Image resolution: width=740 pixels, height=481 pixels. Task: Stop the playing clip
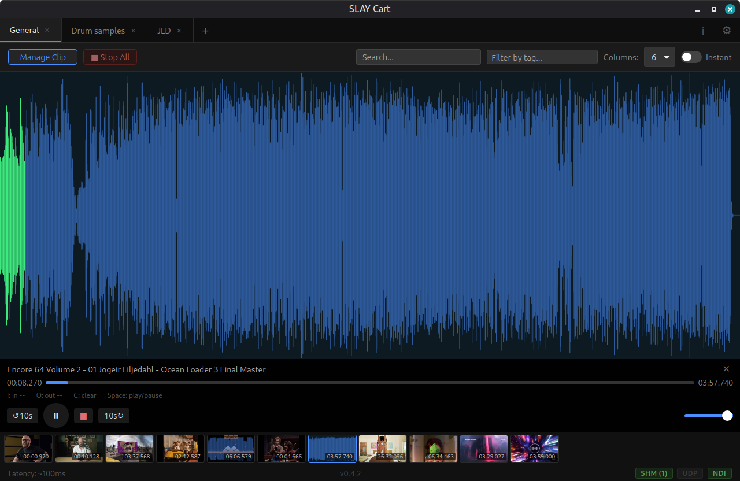tap(83, 416)
